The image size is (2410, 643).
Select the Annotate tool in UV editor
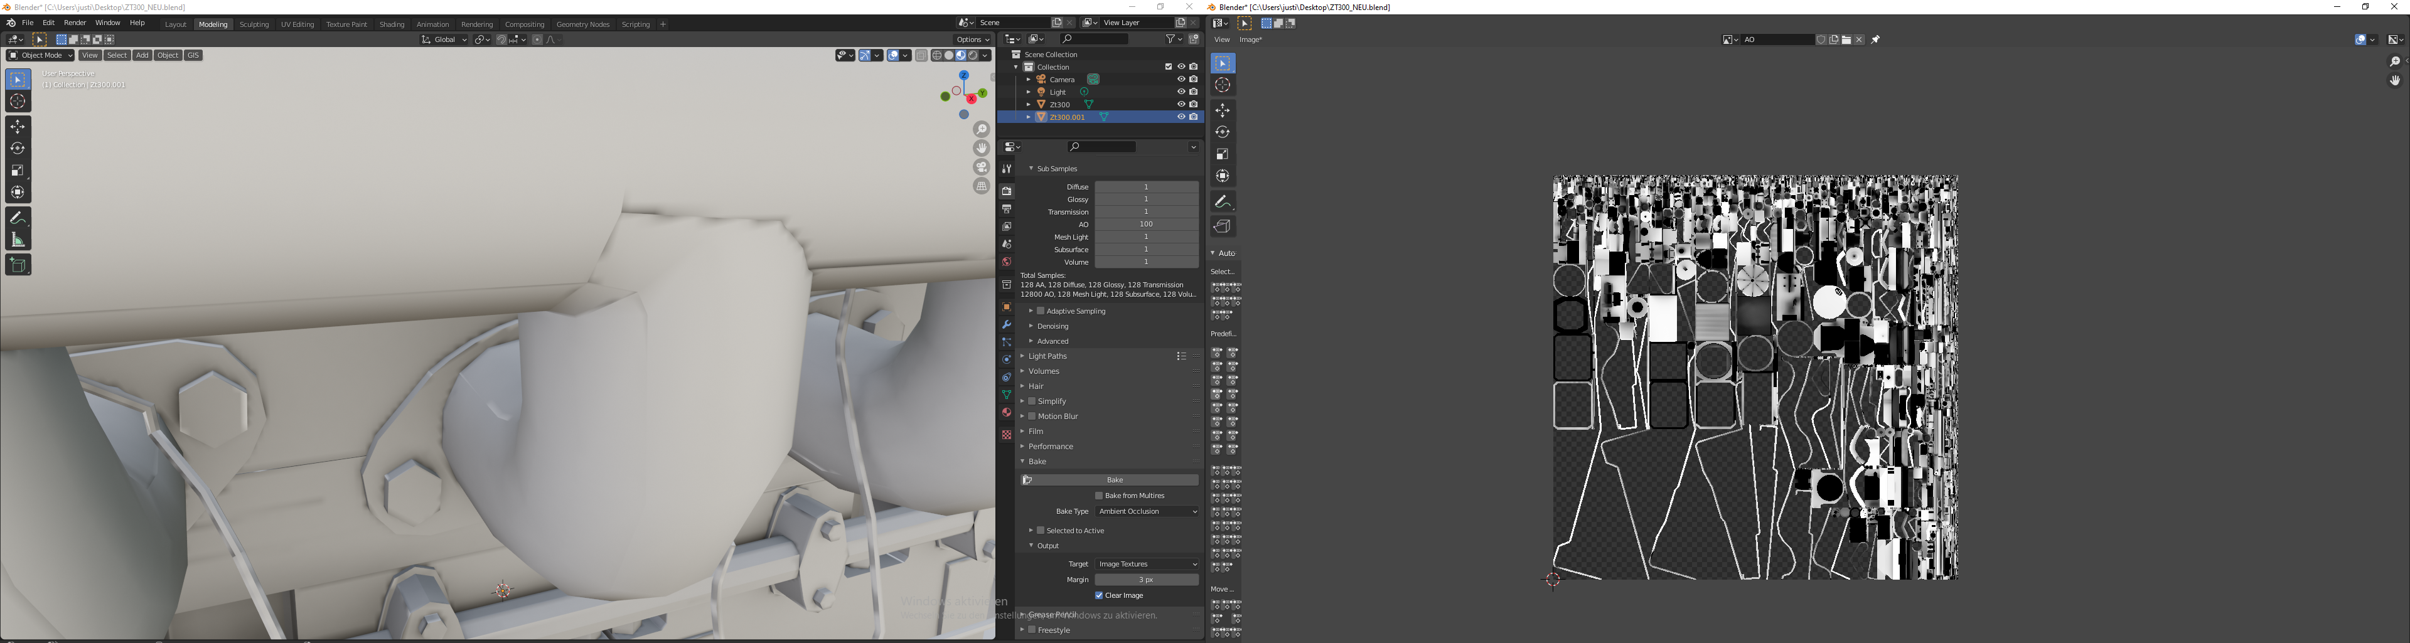1222,202
